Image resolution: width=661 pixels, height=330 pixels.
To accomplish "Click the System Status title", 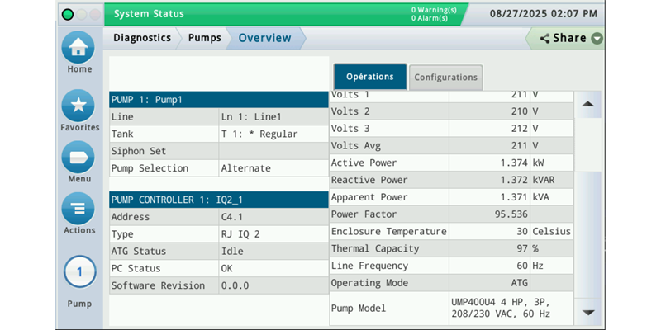I will 149,14.
